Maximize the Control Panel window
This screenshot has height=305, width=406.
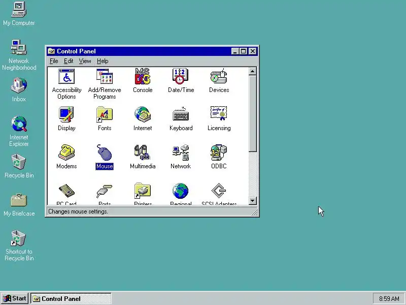pos(243,51)
